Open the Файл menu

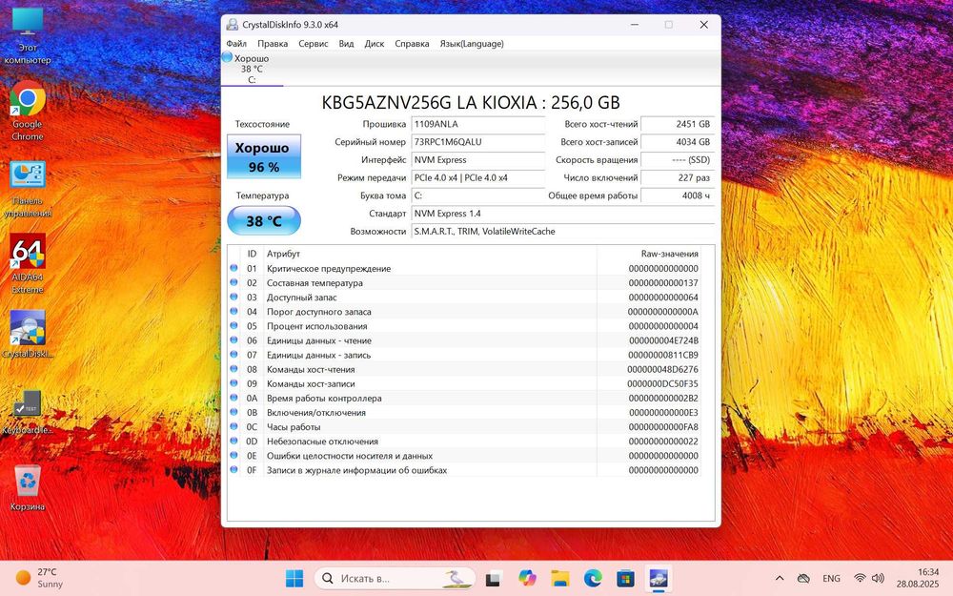[236, 44]
